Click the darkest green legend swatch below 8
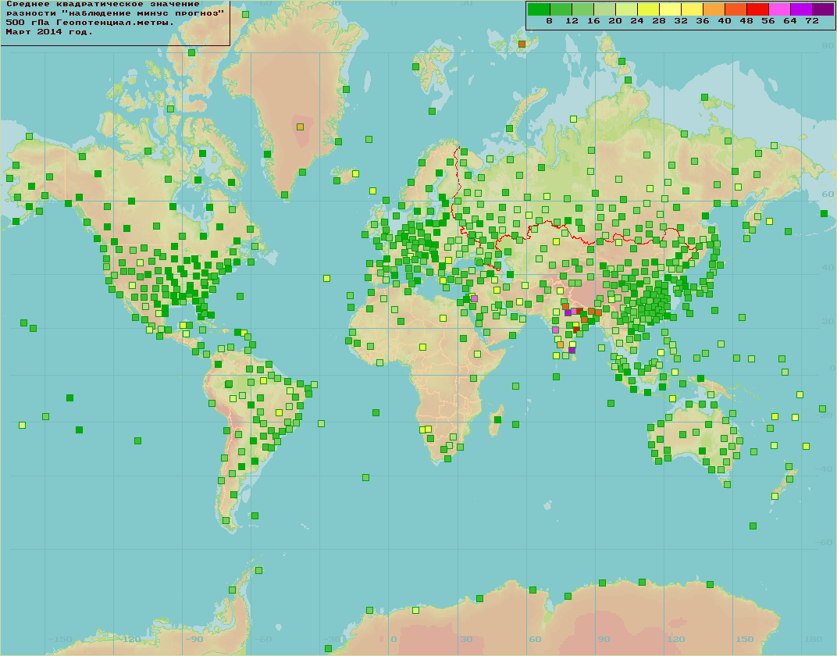Screen dimensions: 837x656 (x=539, y=9)
